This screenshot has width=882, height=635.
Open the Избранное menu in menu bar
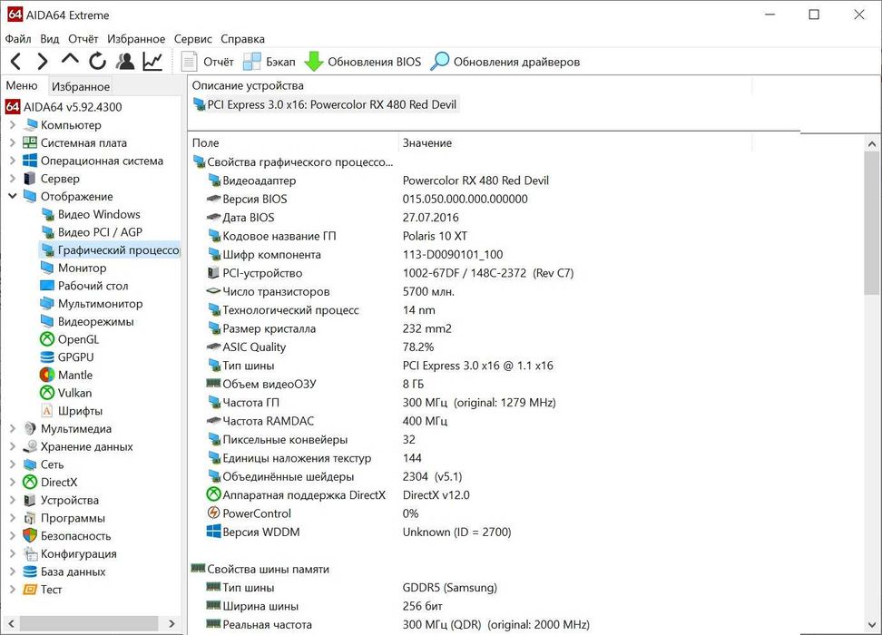[136, 39]
